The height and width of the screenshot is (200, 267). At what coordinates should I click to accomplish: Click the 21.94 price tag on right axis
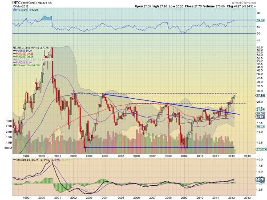[x=260, y=109]
